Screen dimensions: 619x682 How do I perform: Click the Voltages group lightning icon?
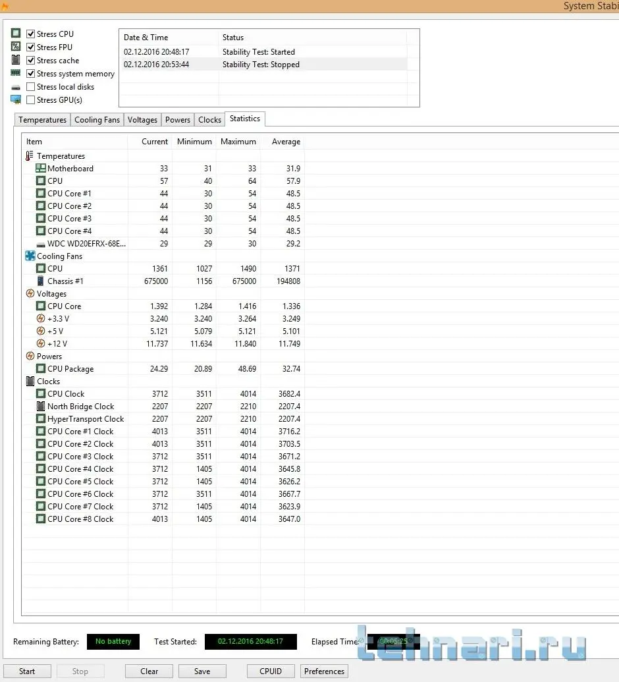point(30,294)
